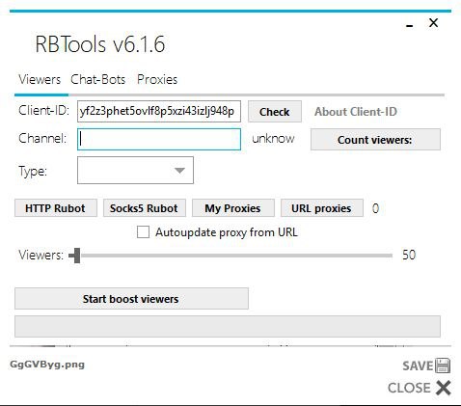
Task: Click Start boost viewers button
Action: [131, 299]
